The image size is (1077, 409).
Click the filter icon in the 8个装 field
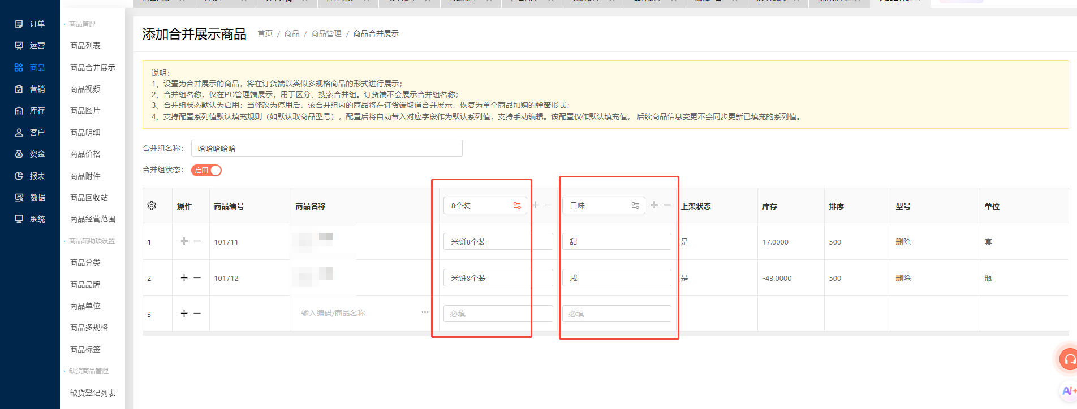point(517,206)
